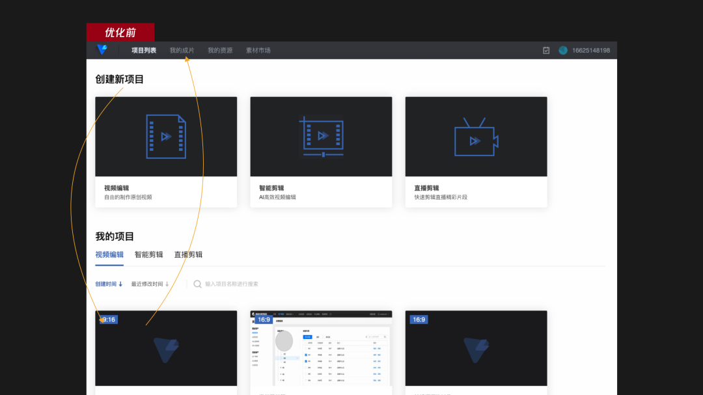
Task: Sort projects by 最近修改时间
Action: 150,284
